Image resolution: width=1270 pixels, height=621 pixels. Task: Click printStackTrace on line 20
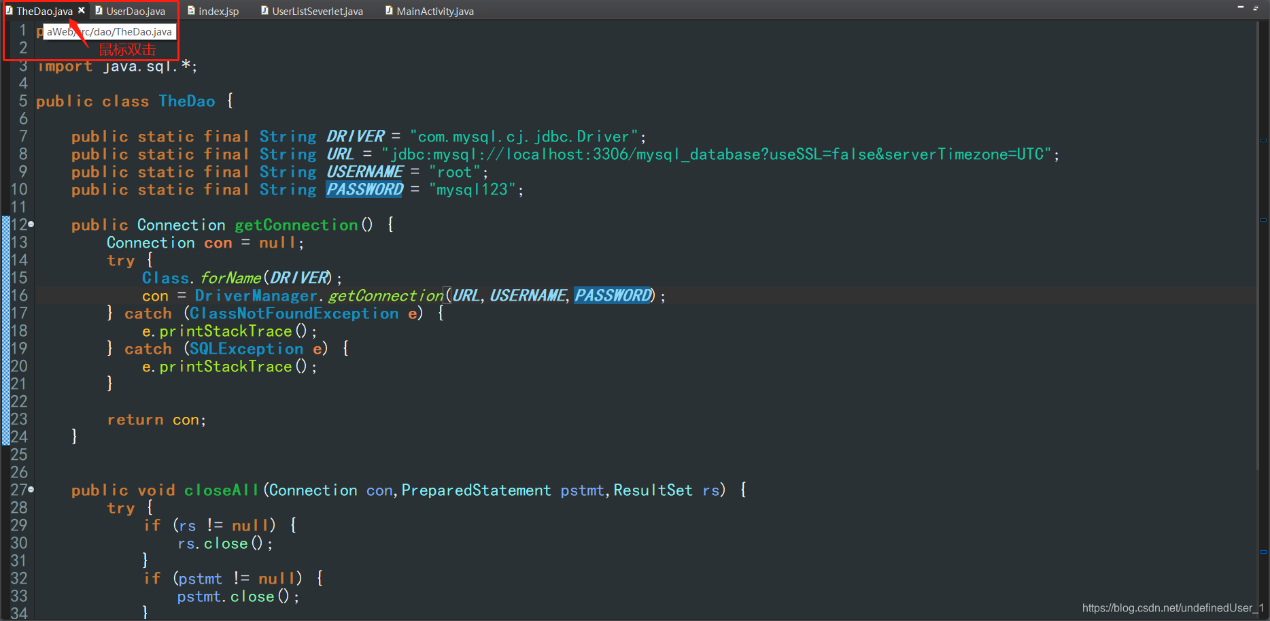(x=226, y=366)
